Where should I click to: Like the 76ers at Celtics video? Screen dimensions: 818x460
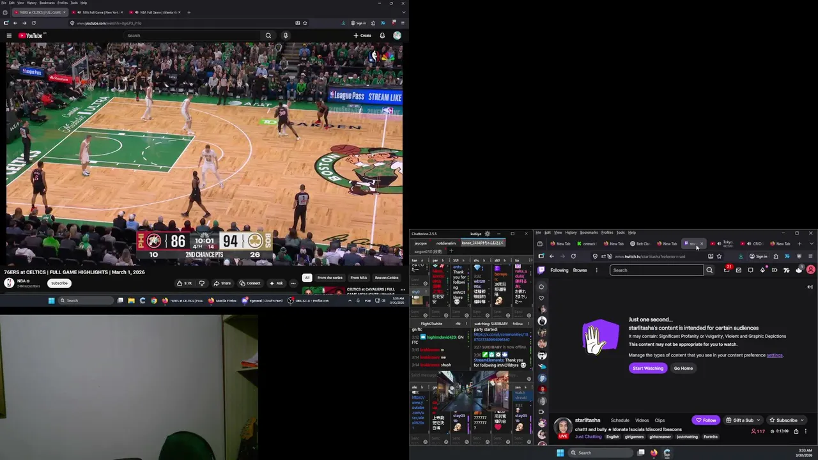point(184,283)
